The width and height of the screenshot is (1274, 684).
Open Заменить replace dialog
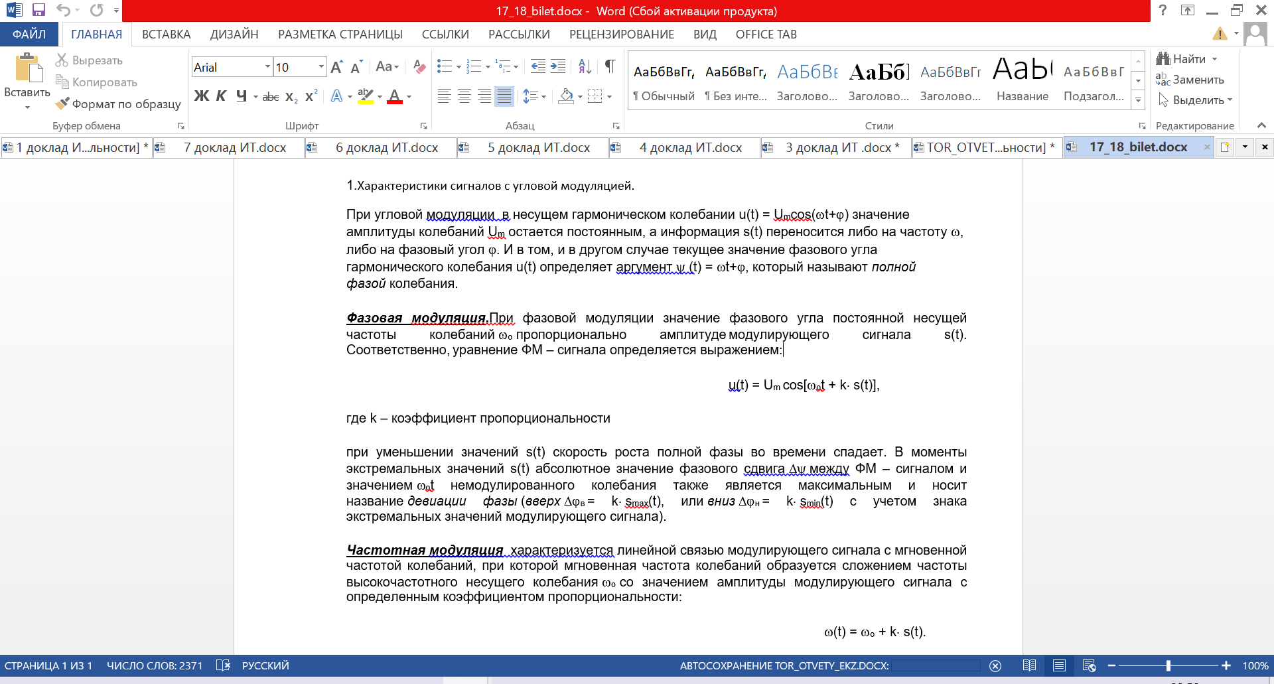pyautogui.click(x=1190, y=80)
